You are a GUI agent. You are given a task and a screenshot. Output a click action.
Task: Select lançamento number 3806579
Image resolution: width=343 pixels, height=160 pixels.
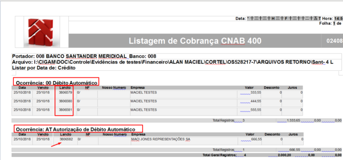(66, 93)
